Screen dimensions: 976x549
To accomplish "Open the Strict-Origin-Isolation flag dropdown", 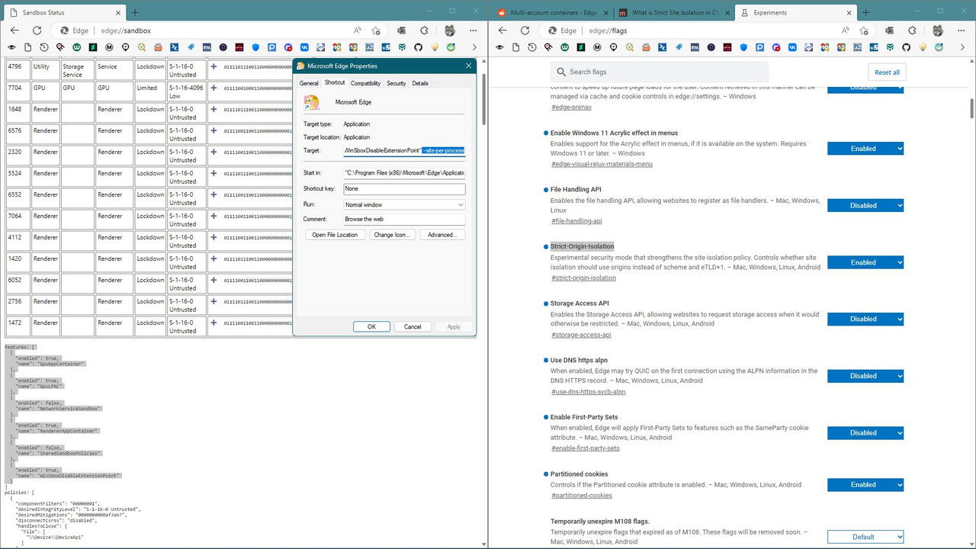I will [865, 262].
